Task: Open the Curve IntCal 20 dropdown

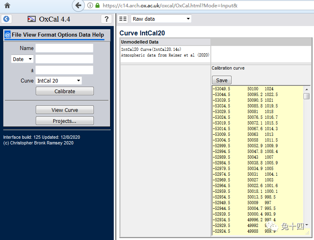Action: tap(58, 81)
